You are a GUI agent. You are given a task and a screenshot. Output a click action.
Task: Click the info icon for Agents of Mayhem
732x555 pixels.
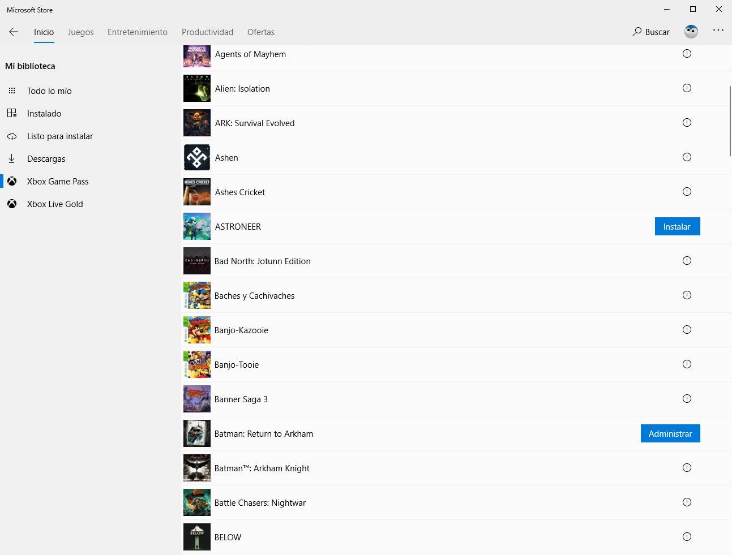(x=687, y=54)
